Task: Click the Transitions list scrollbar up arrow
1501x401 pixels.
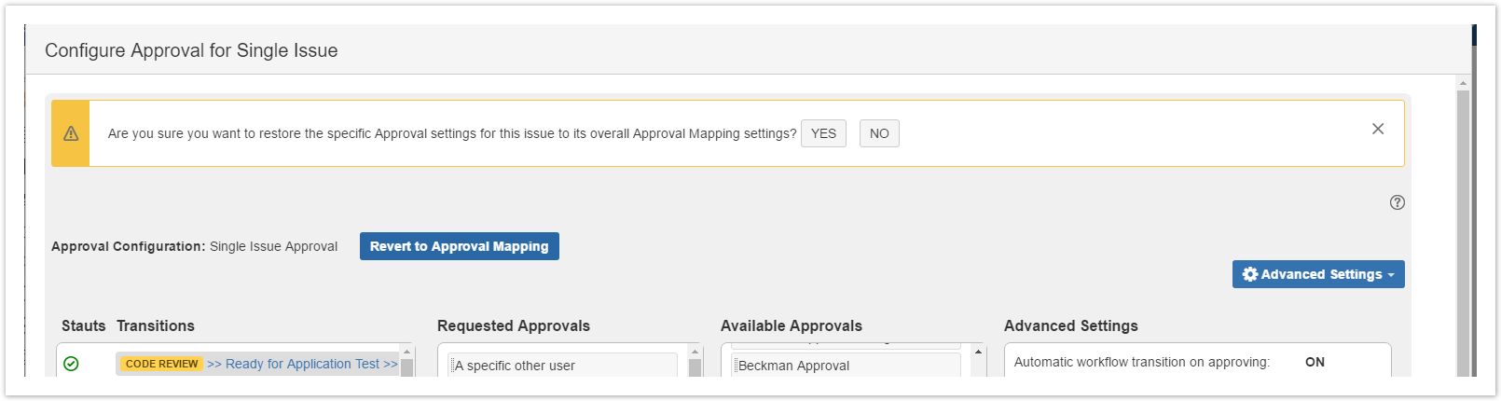Action: click(x=406, y=352)
